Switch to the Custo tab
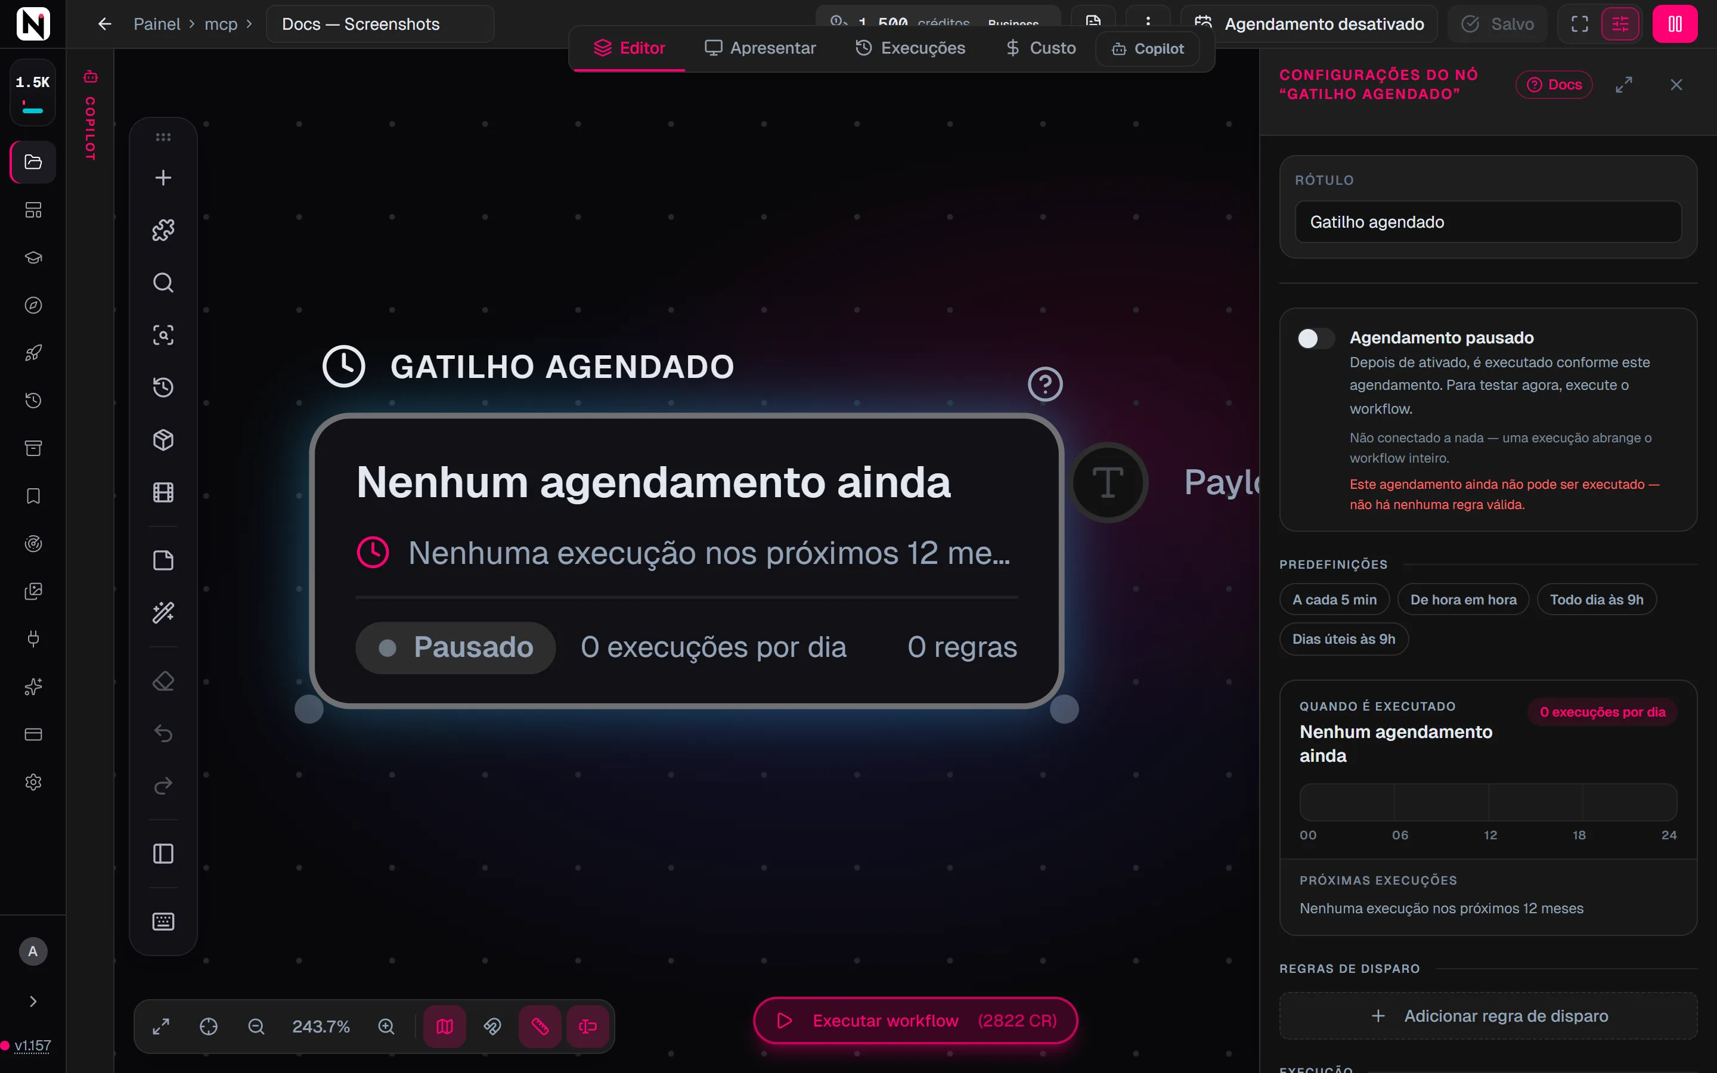The image size is (1717, 1073). pos(1041,48)
